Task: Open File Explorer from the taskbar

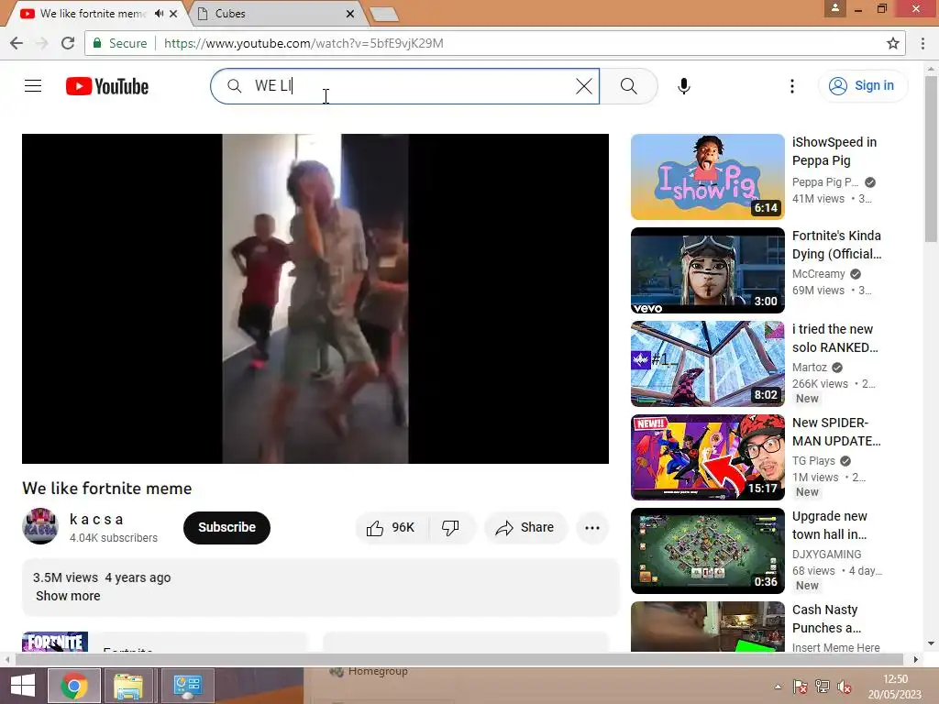Action: (128, 686)
